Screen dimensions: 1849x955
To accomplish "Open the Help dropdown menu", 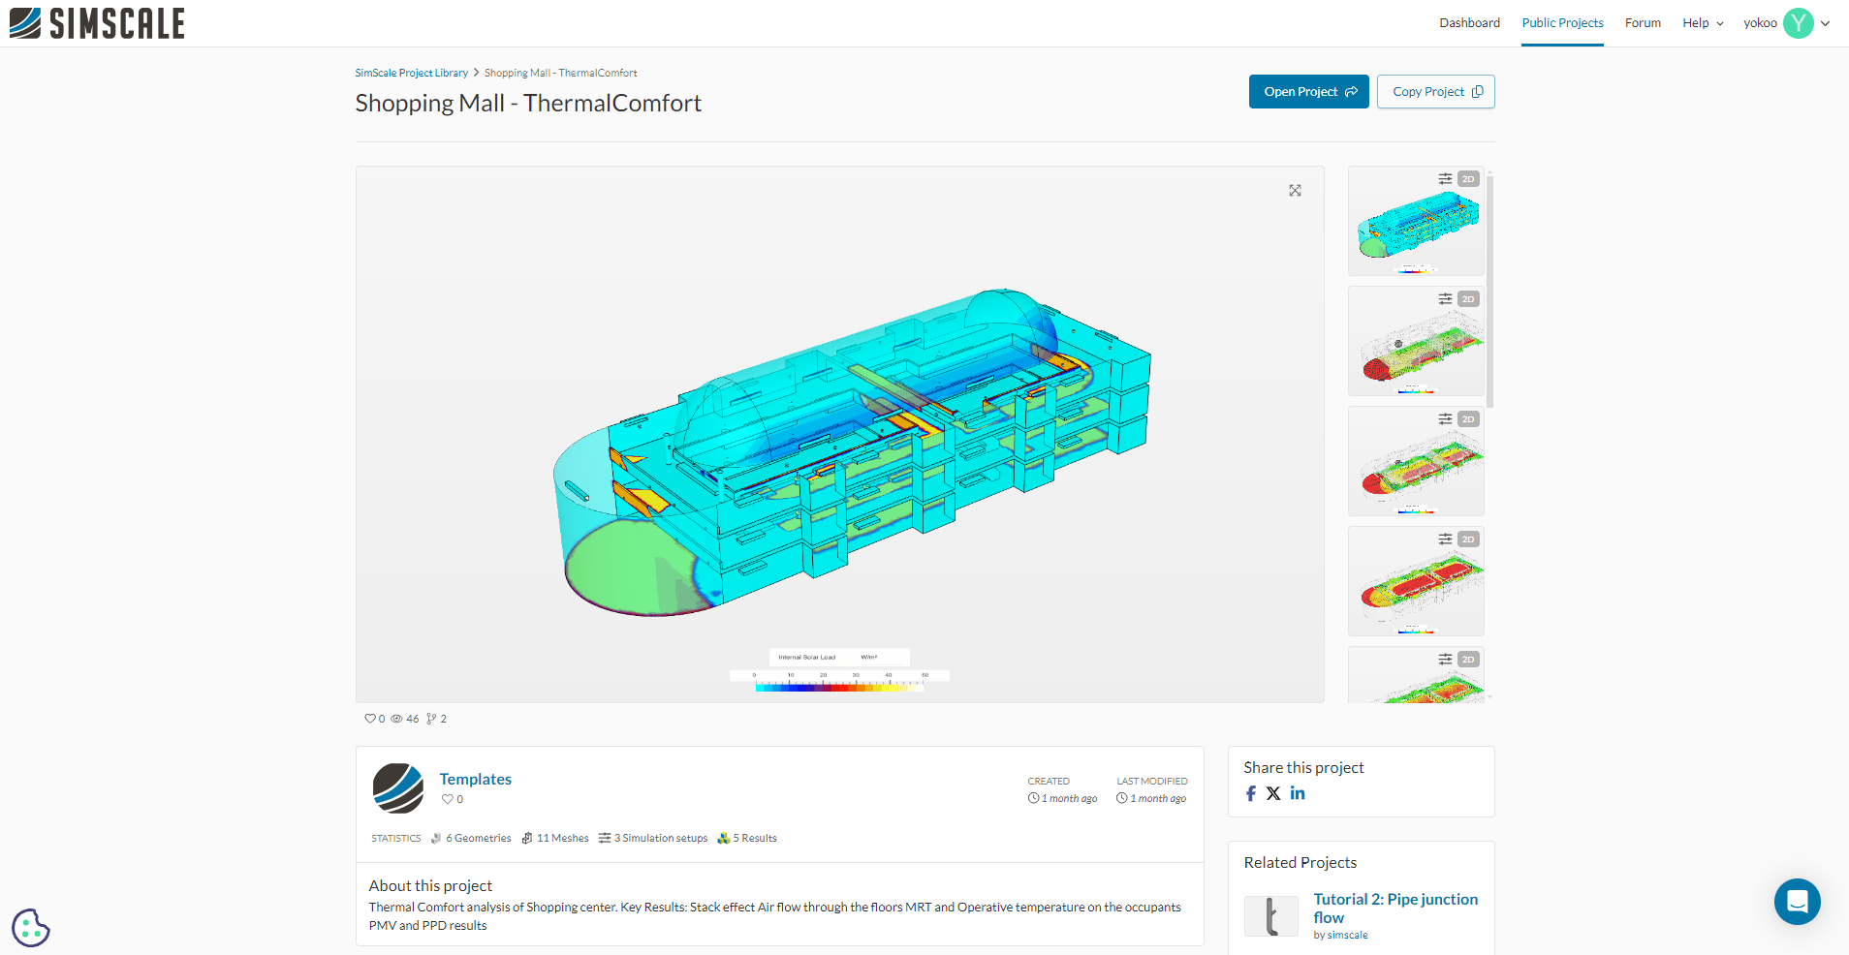I will [x=1701, y=22].
